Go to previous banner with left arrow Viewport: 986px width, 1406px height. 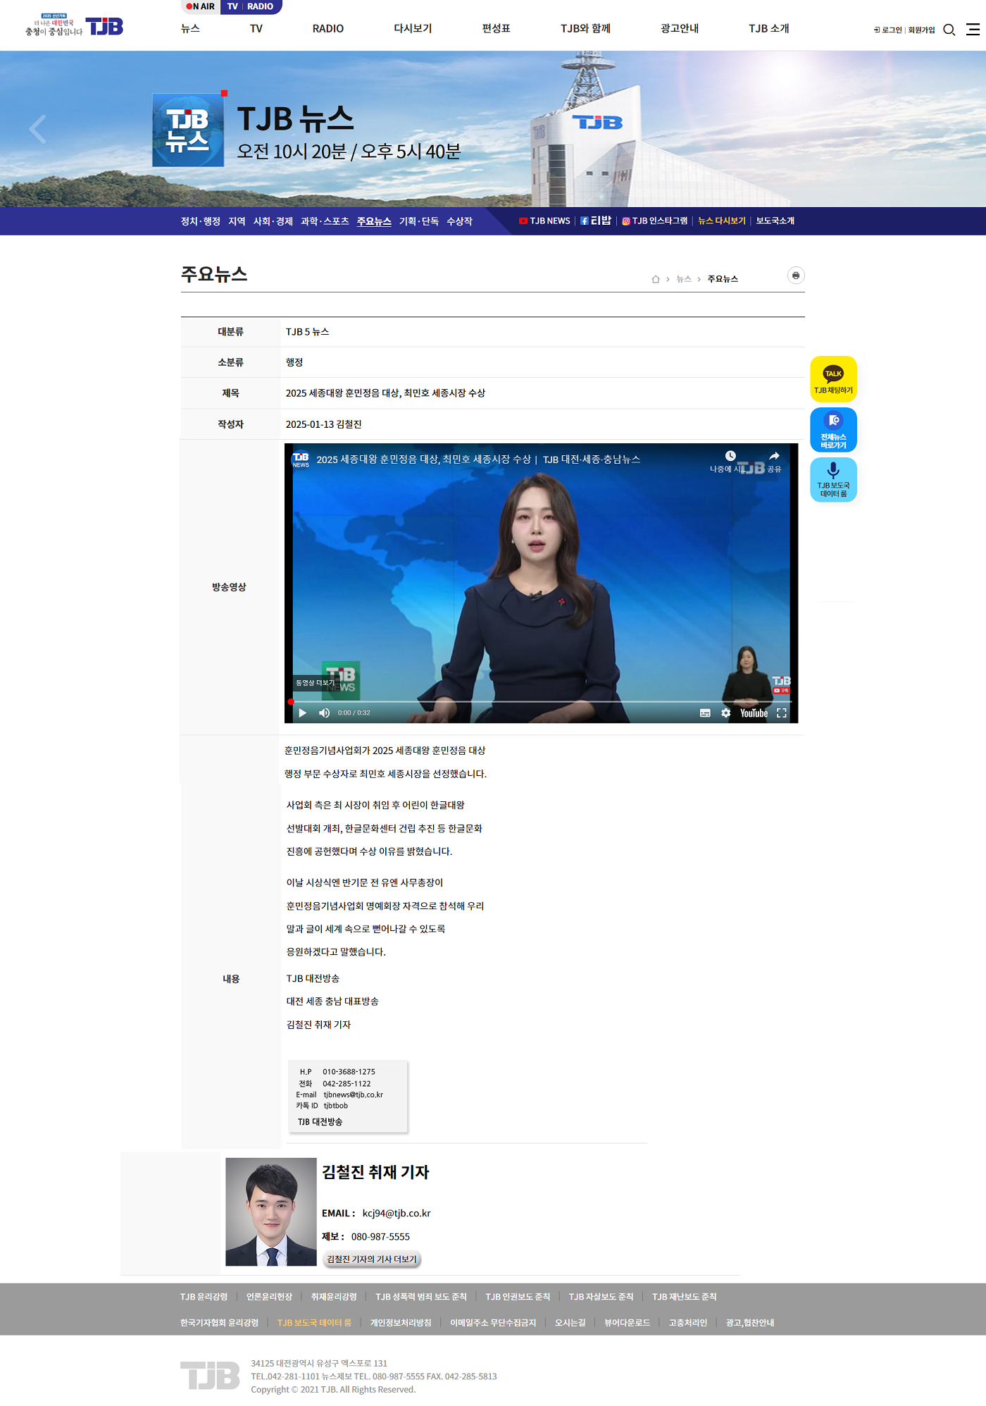[x=38, y=129]
